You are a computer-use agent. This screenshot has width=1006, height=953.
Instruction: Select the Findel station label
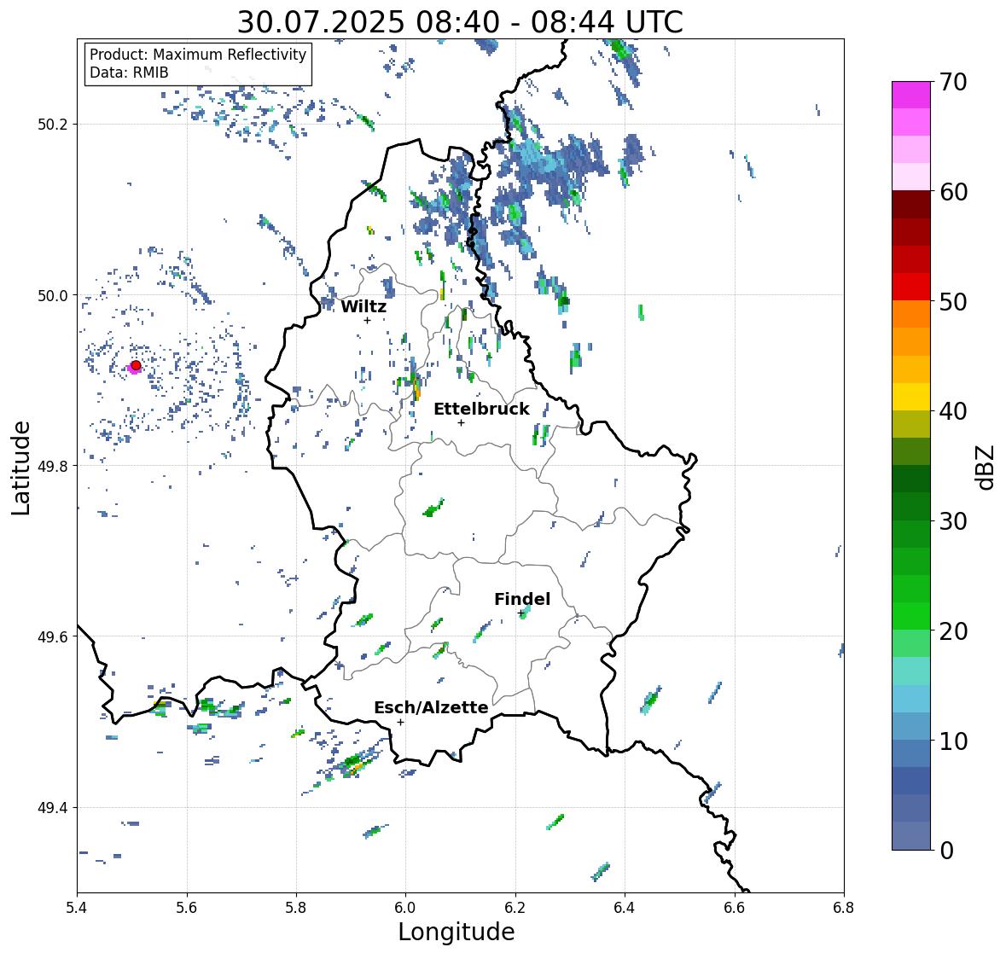click(521, 599)
